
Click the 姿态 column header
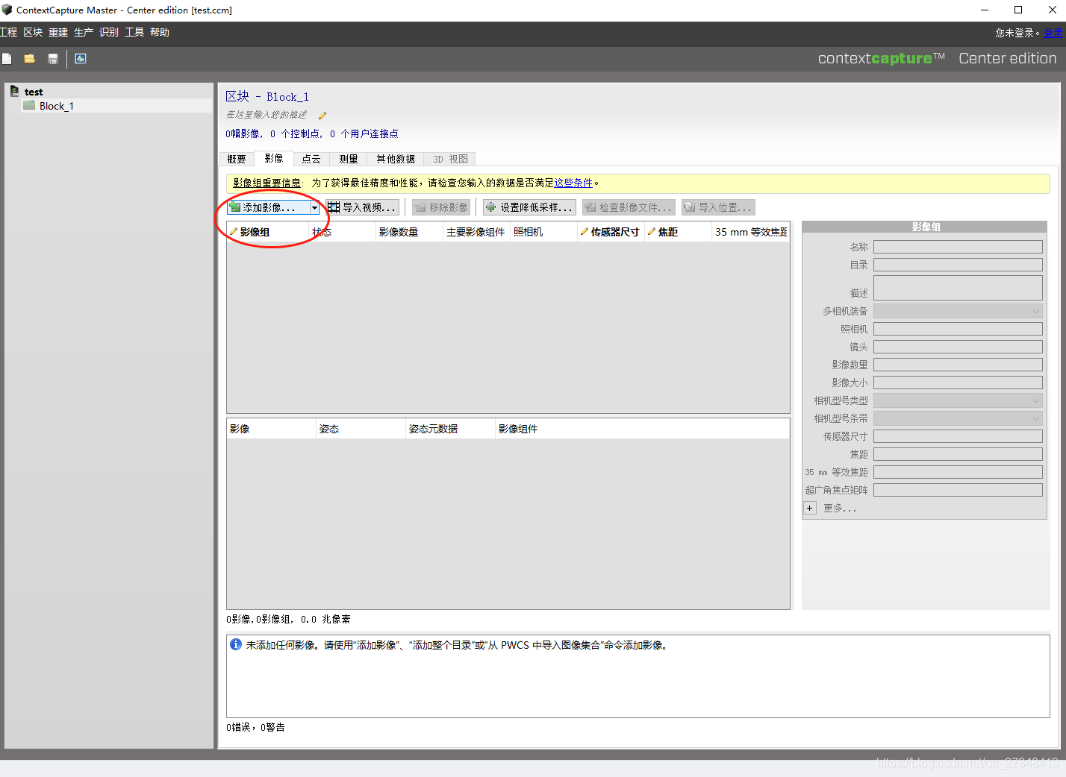point(361,429)
